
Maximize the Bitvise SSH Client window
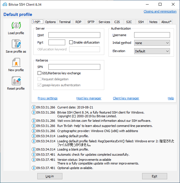pyautogui.click(x=160, y=5)
